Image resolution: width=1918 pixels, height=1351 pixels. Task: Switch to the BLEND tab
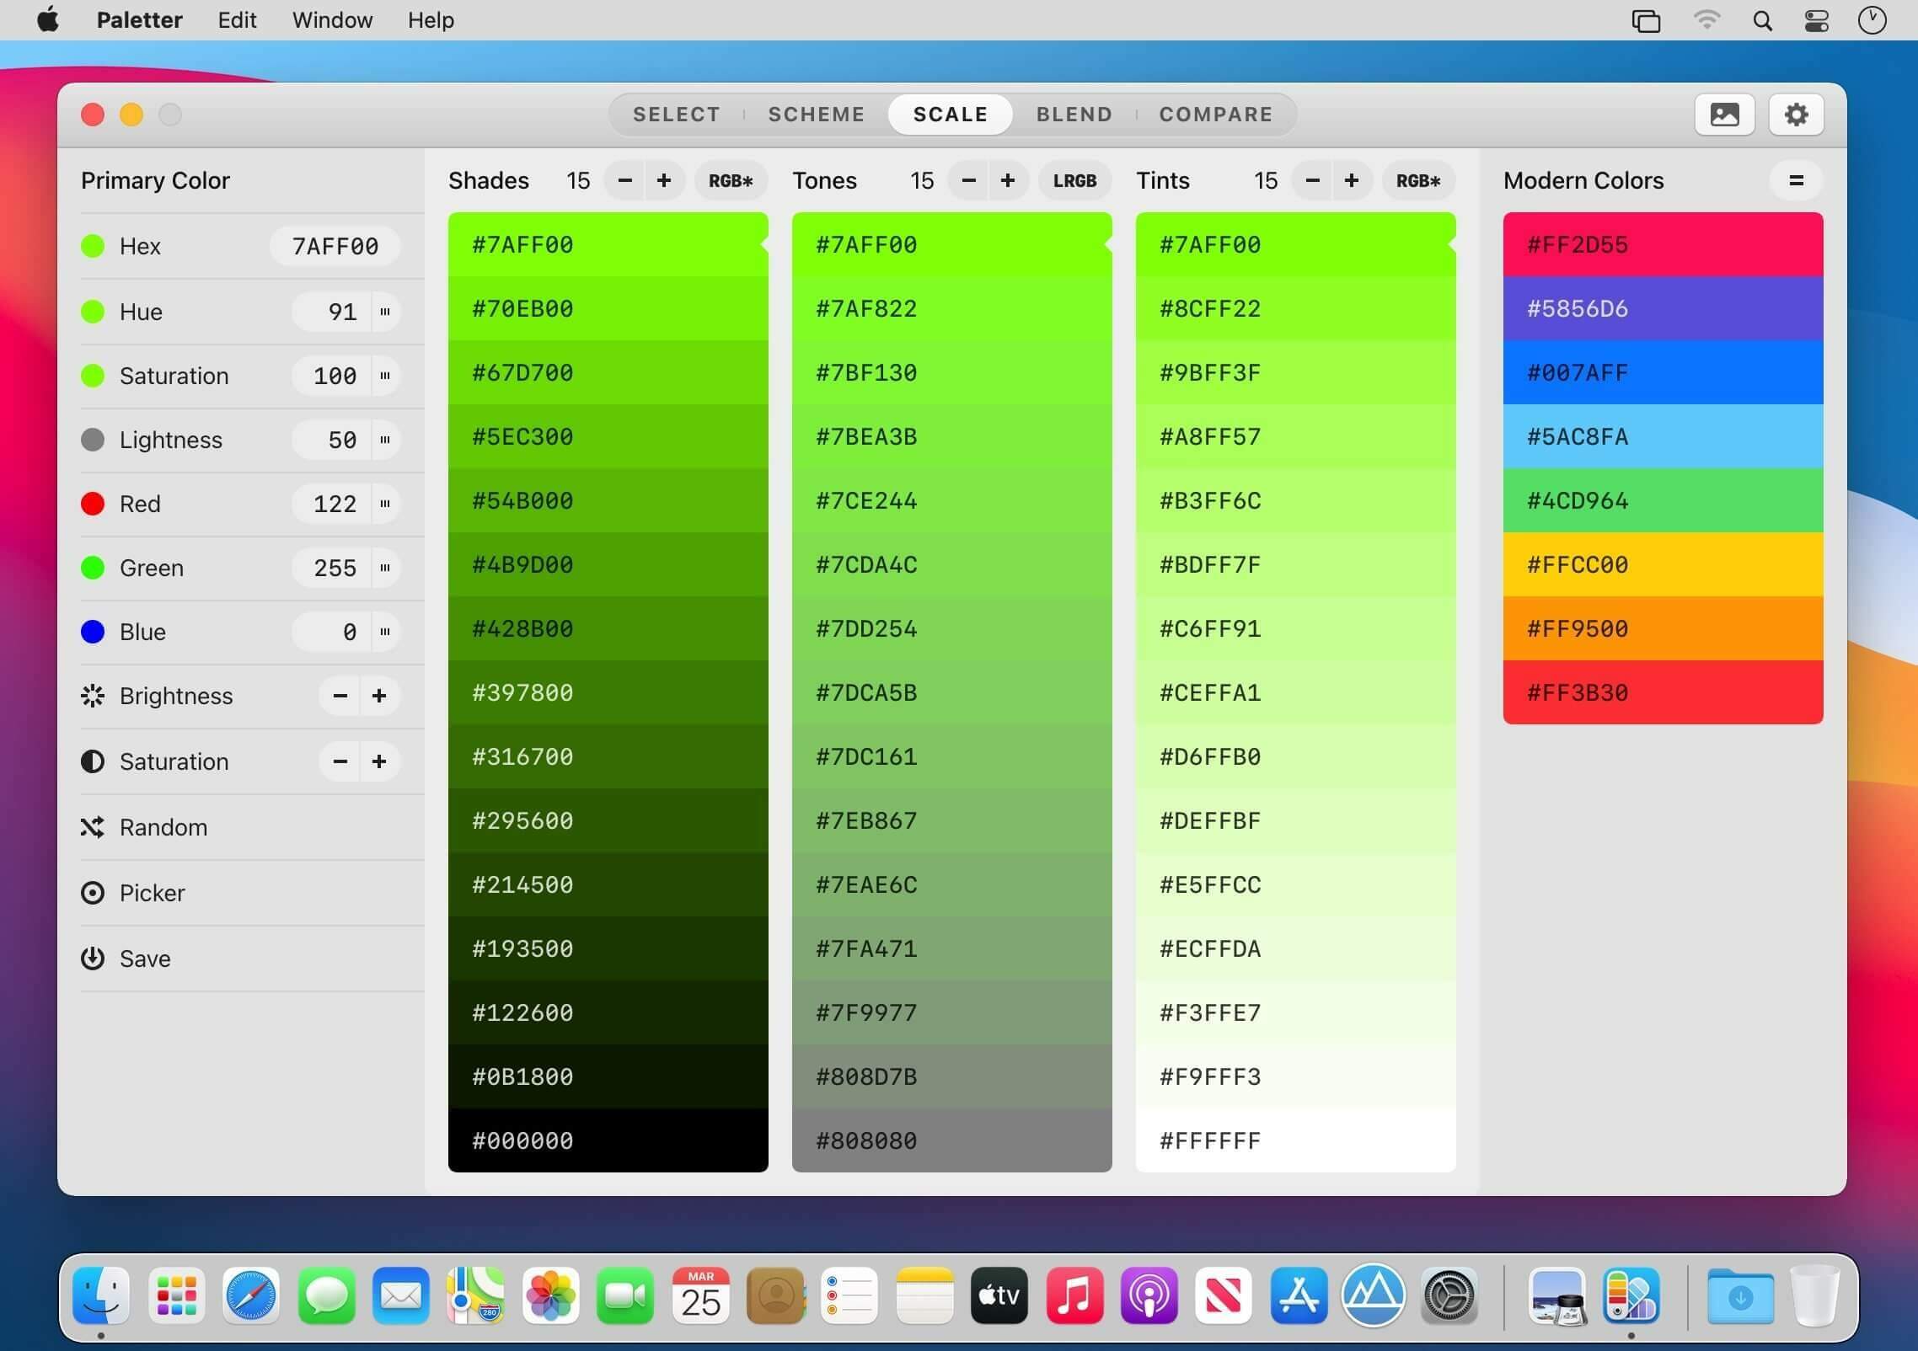coord(1074,115)
